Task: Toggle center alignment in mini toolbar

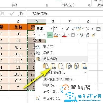Action: (x=50, y=35)
